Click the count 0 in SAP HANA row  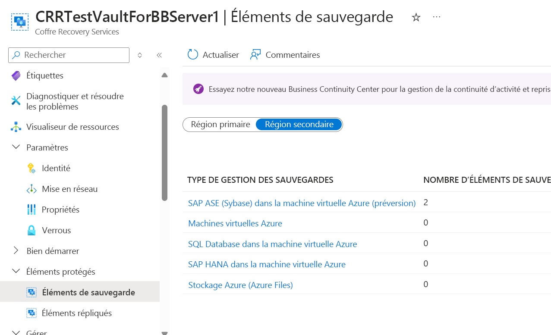[x=426, y=263]
